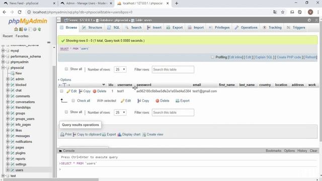This screenshot has width=322, height=181.
Task: Expand the test database node
Action: coord(3,175)
